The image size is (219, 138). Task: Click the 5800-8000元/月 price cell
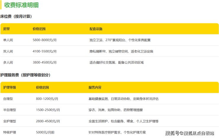pyautogui.click(x=44, y=40)
